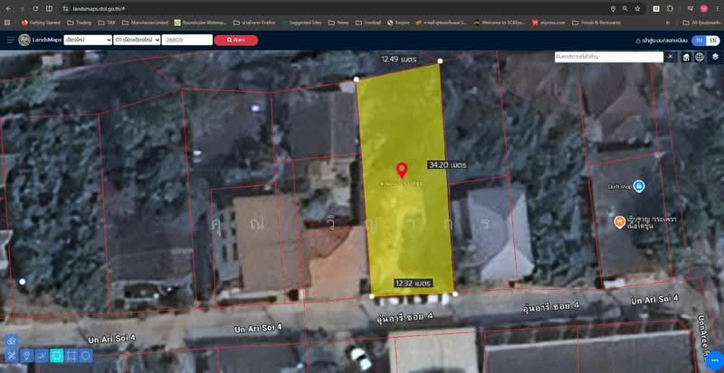This screenshot has width=724, height=373.
Task: Open the province dropdown in LandsMaps header
Action: point(88,40)
